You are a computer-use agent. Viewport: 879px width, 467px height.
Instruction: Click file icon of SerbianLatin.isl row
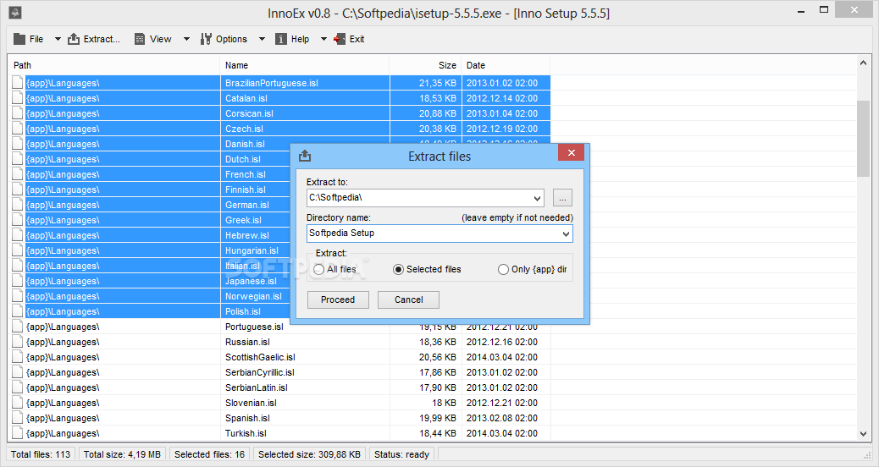coord(18,387)
